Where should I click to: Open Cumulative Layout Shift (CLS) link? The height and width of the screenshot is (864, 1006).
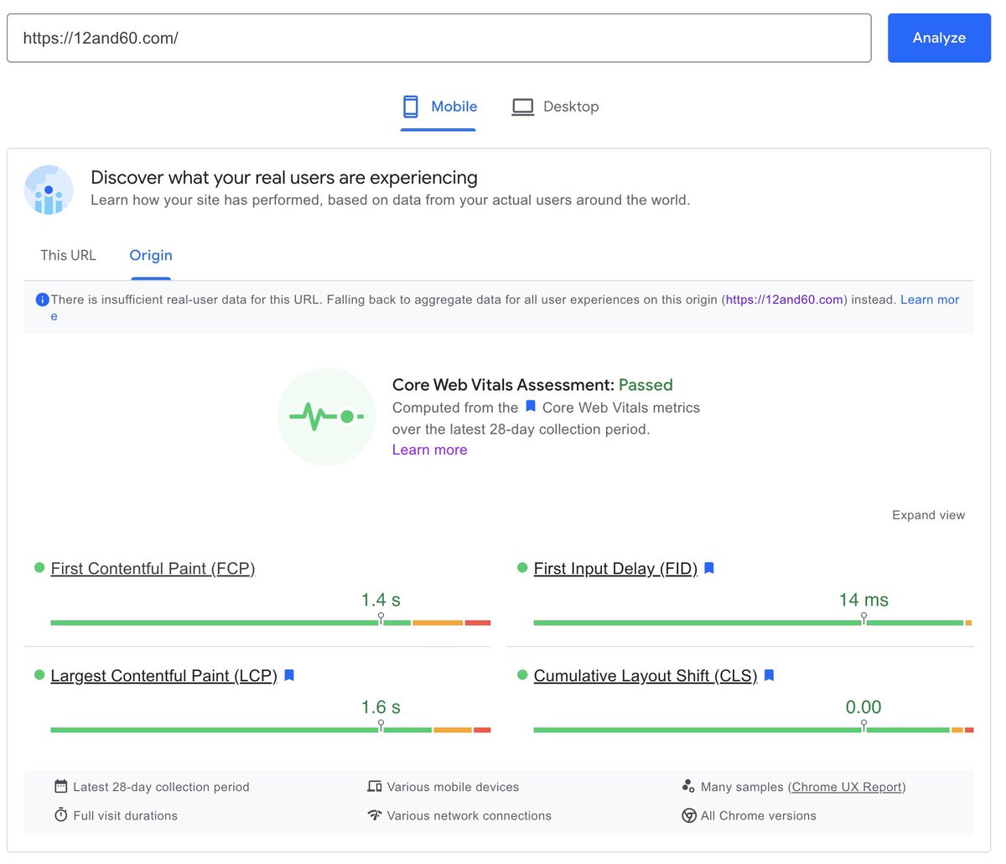pyautogui.click(x=646, y=676)
